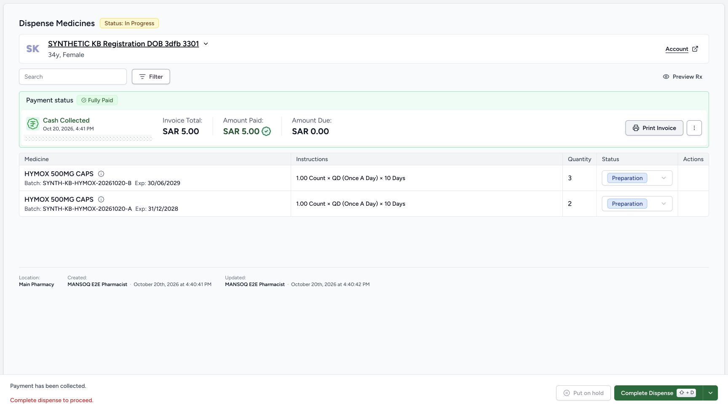Click the SAR 5.00 Invoice Total value
Screen dimensions: 728x411
[181, 131]
